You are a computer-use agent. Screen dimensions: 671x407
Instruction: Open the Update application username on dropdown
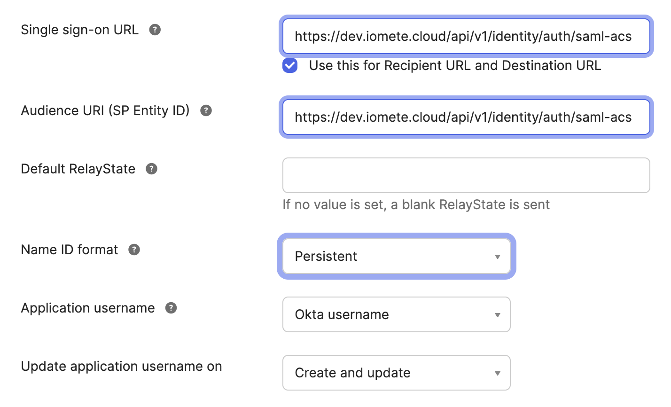click(x=397, y=373)
